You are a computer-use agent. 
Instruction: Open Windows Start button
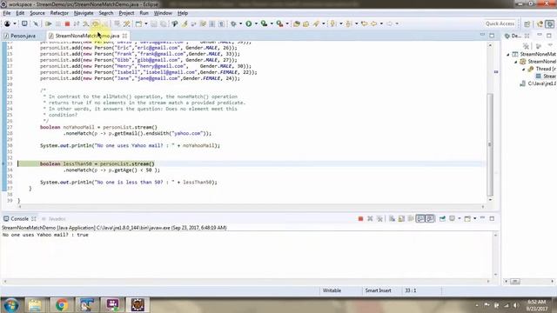[10, 305]
